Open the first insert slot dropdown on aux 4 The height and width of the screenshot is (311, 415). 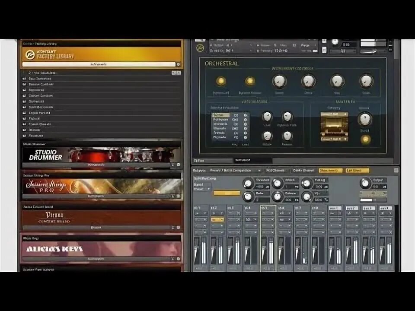pyautogui.click(x=385, y=213)
